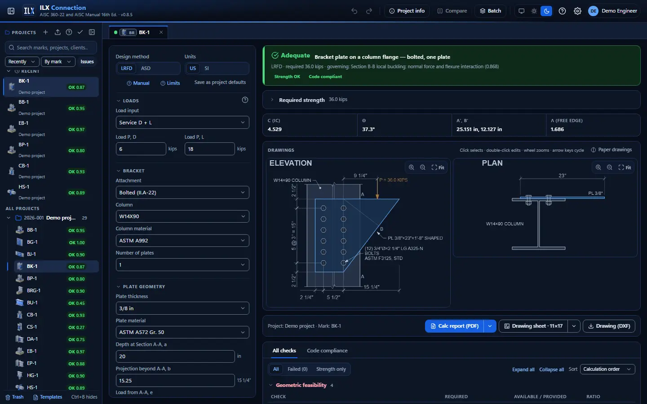This screenshot has width=647, height=404.
Task: Click Expand all checks
Action: click(523, 369)
